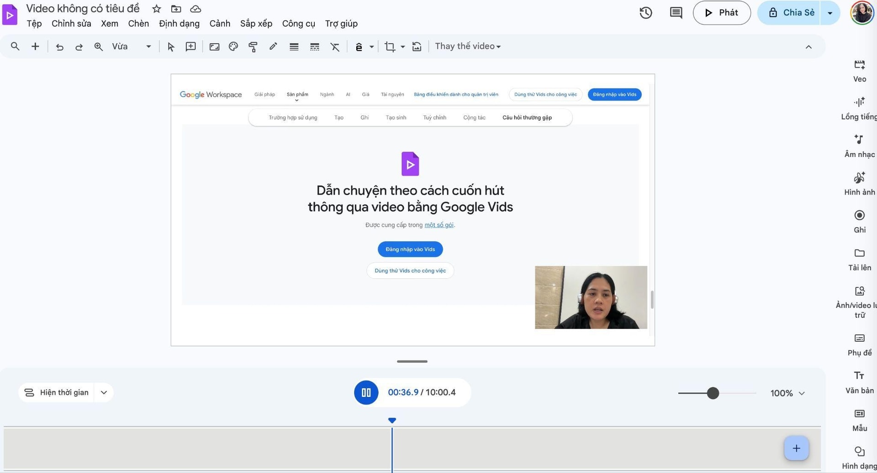
Task: Open the Tệp menu
Action: click(34, 24)
